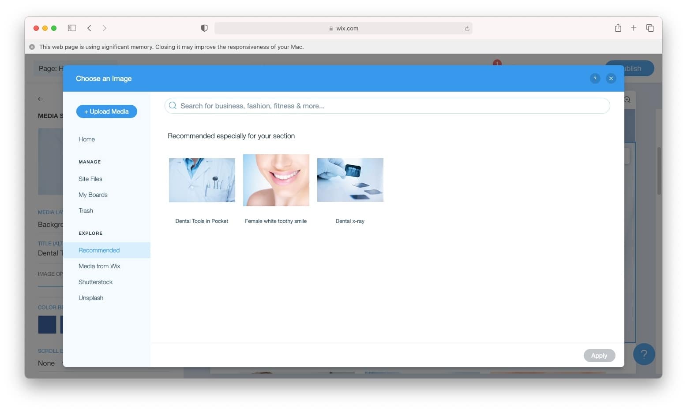Dismiss the memory warning banner
Viewport: 687px width, 411px height.
[31, 46]
